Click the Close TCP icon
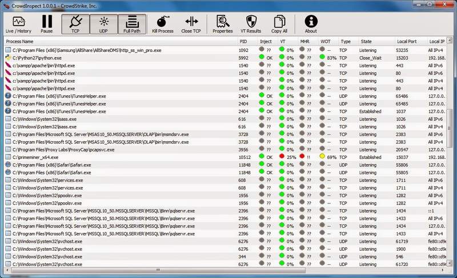This screenshot has height=278, width=457. pos(191,24)
